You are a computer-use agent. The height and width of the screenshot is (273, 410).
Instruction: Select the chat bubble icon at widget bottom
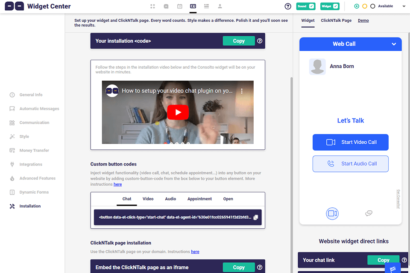tap(369, 213)
